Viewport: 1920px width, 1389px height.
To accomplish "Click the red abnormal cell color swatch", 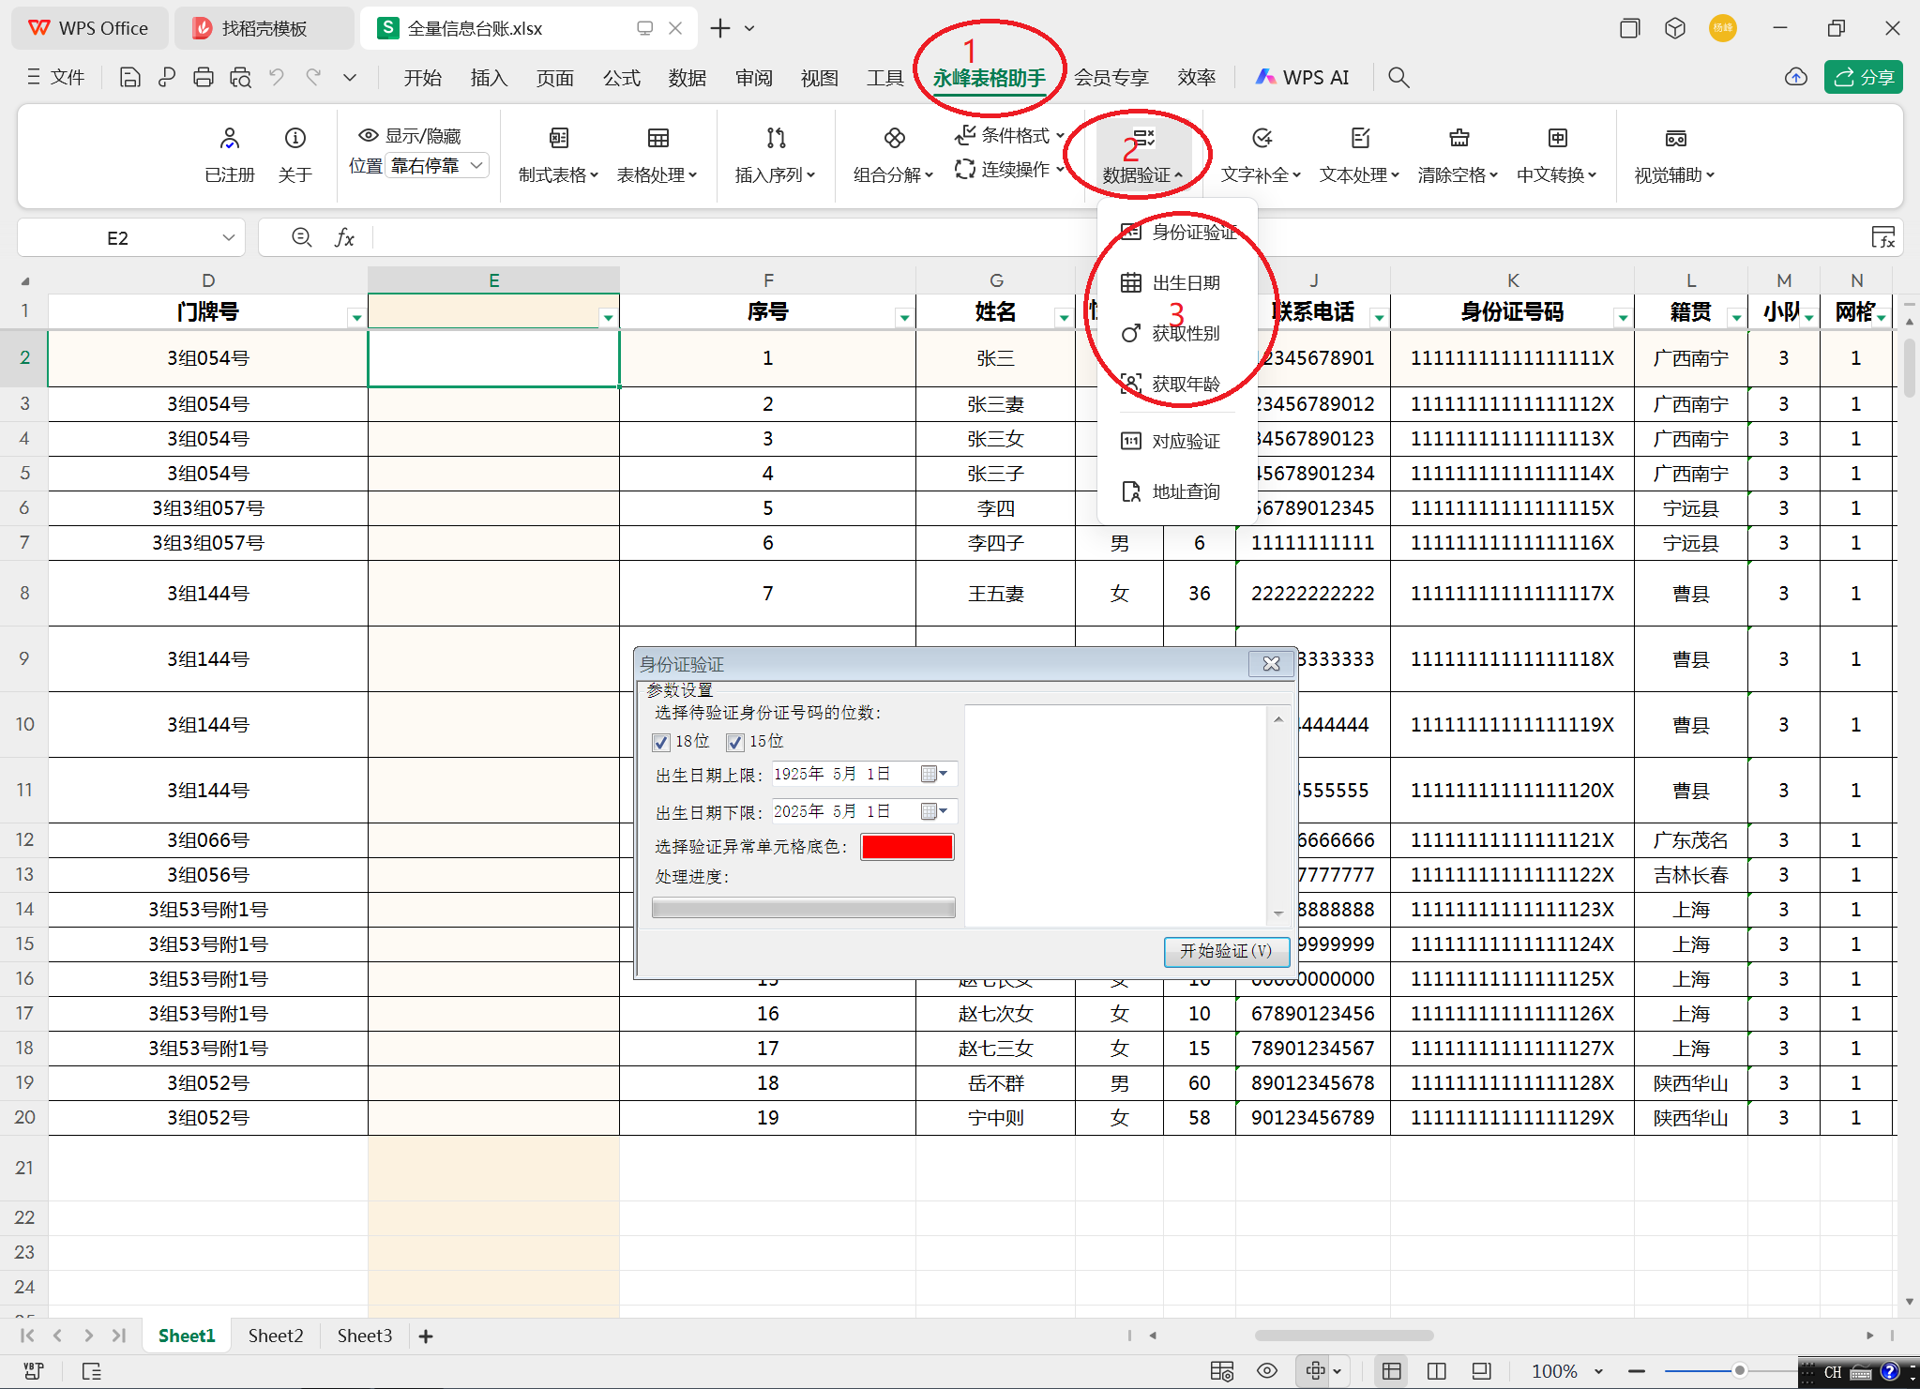I will click(907, 847).
